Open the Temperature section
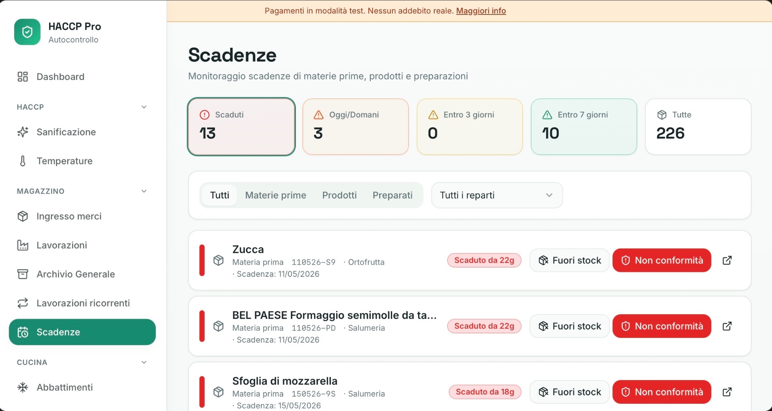 click(x=82, y=161)
